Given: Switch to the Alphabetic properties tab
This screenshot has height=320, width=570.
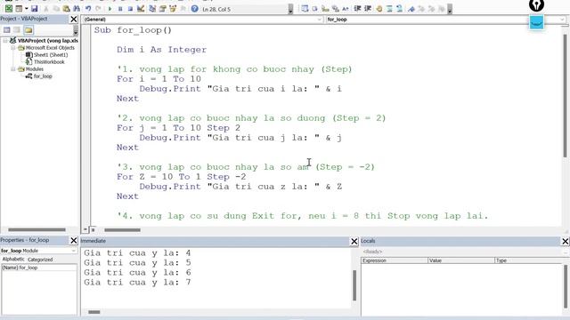Looking at the screenshot, I should (13, 259).
